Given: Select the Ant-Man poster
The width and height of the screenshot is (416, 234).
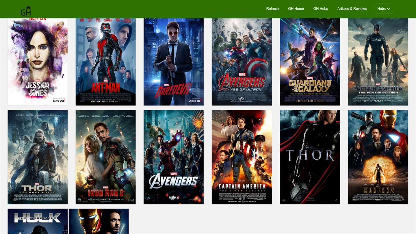Looking at the screenshot, I should tap(105, 62).
